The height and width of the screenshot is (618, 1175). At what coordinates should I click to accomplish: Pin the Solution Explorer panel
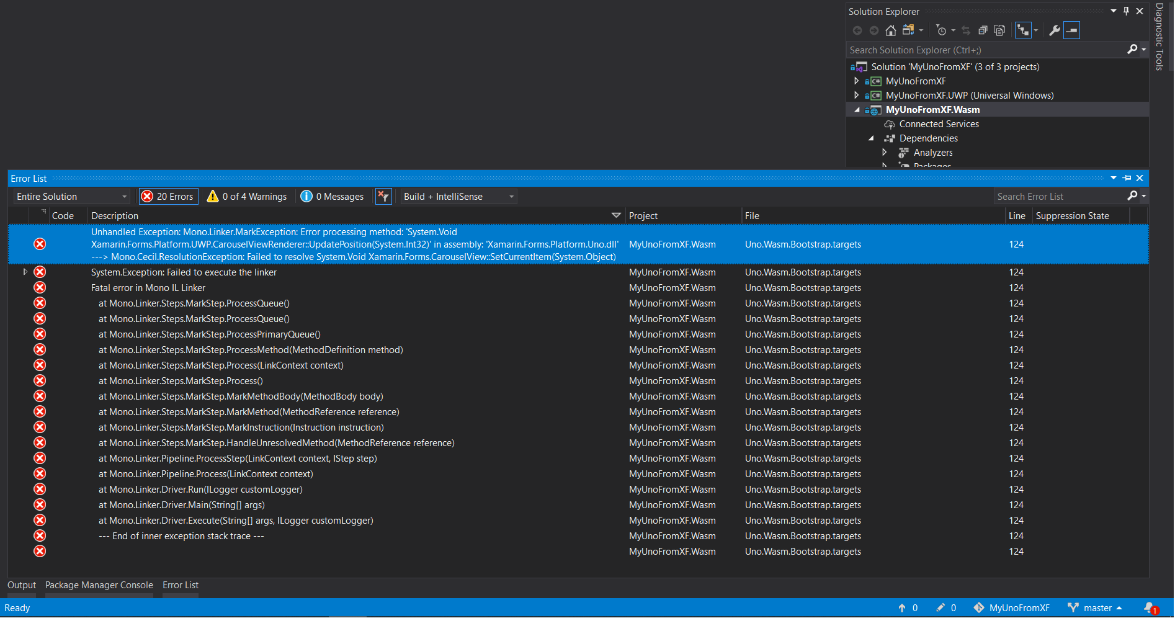[1126, 11]
